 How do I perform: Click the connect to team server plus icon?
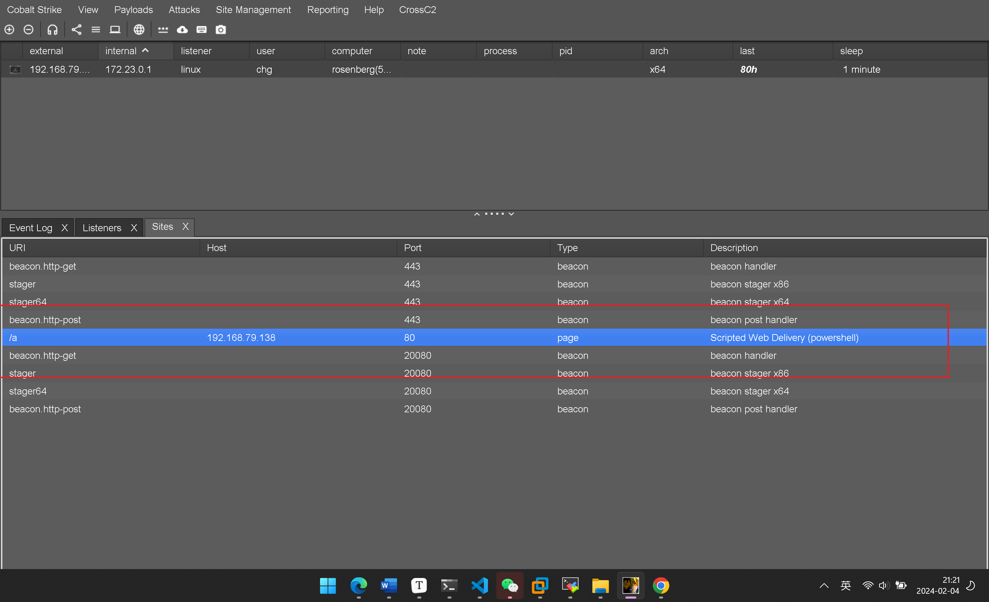9,29
